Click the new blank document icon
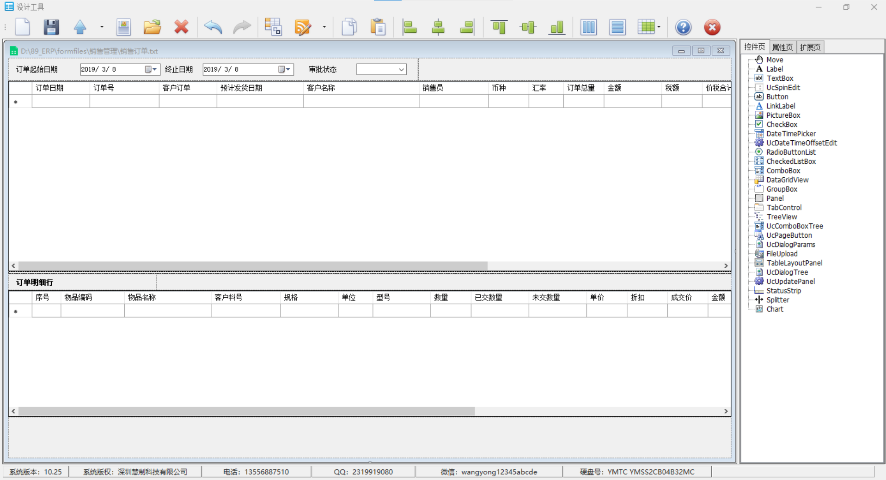Viewport: 886px width, 480px height. click(23, 27)
